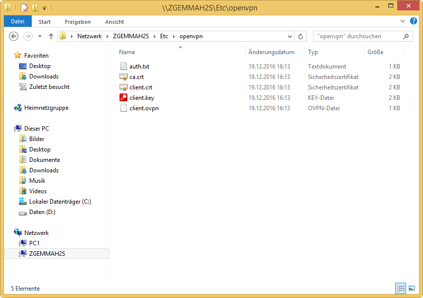This screenshot has width=423, height=298.
Task: Open the Freigeben ribbon tab
Action: (x=77, y=22)
